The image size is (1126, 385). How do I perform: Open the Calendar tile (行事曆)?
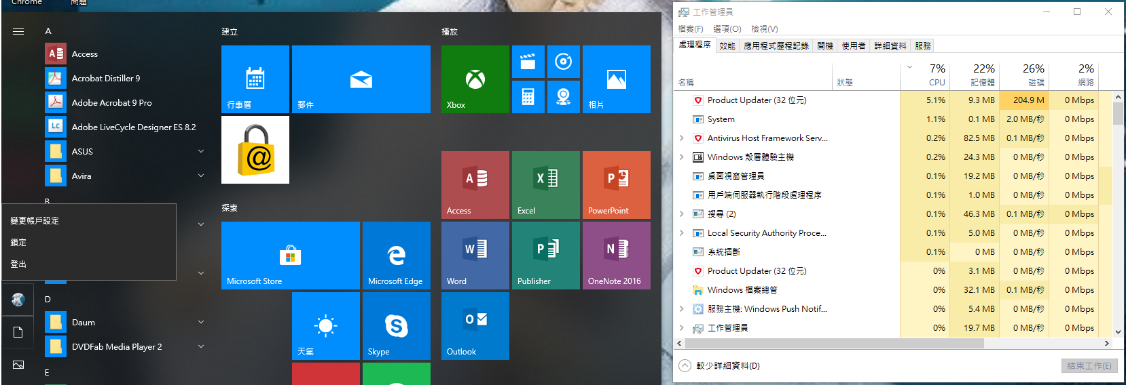click(x=255, y=79)
